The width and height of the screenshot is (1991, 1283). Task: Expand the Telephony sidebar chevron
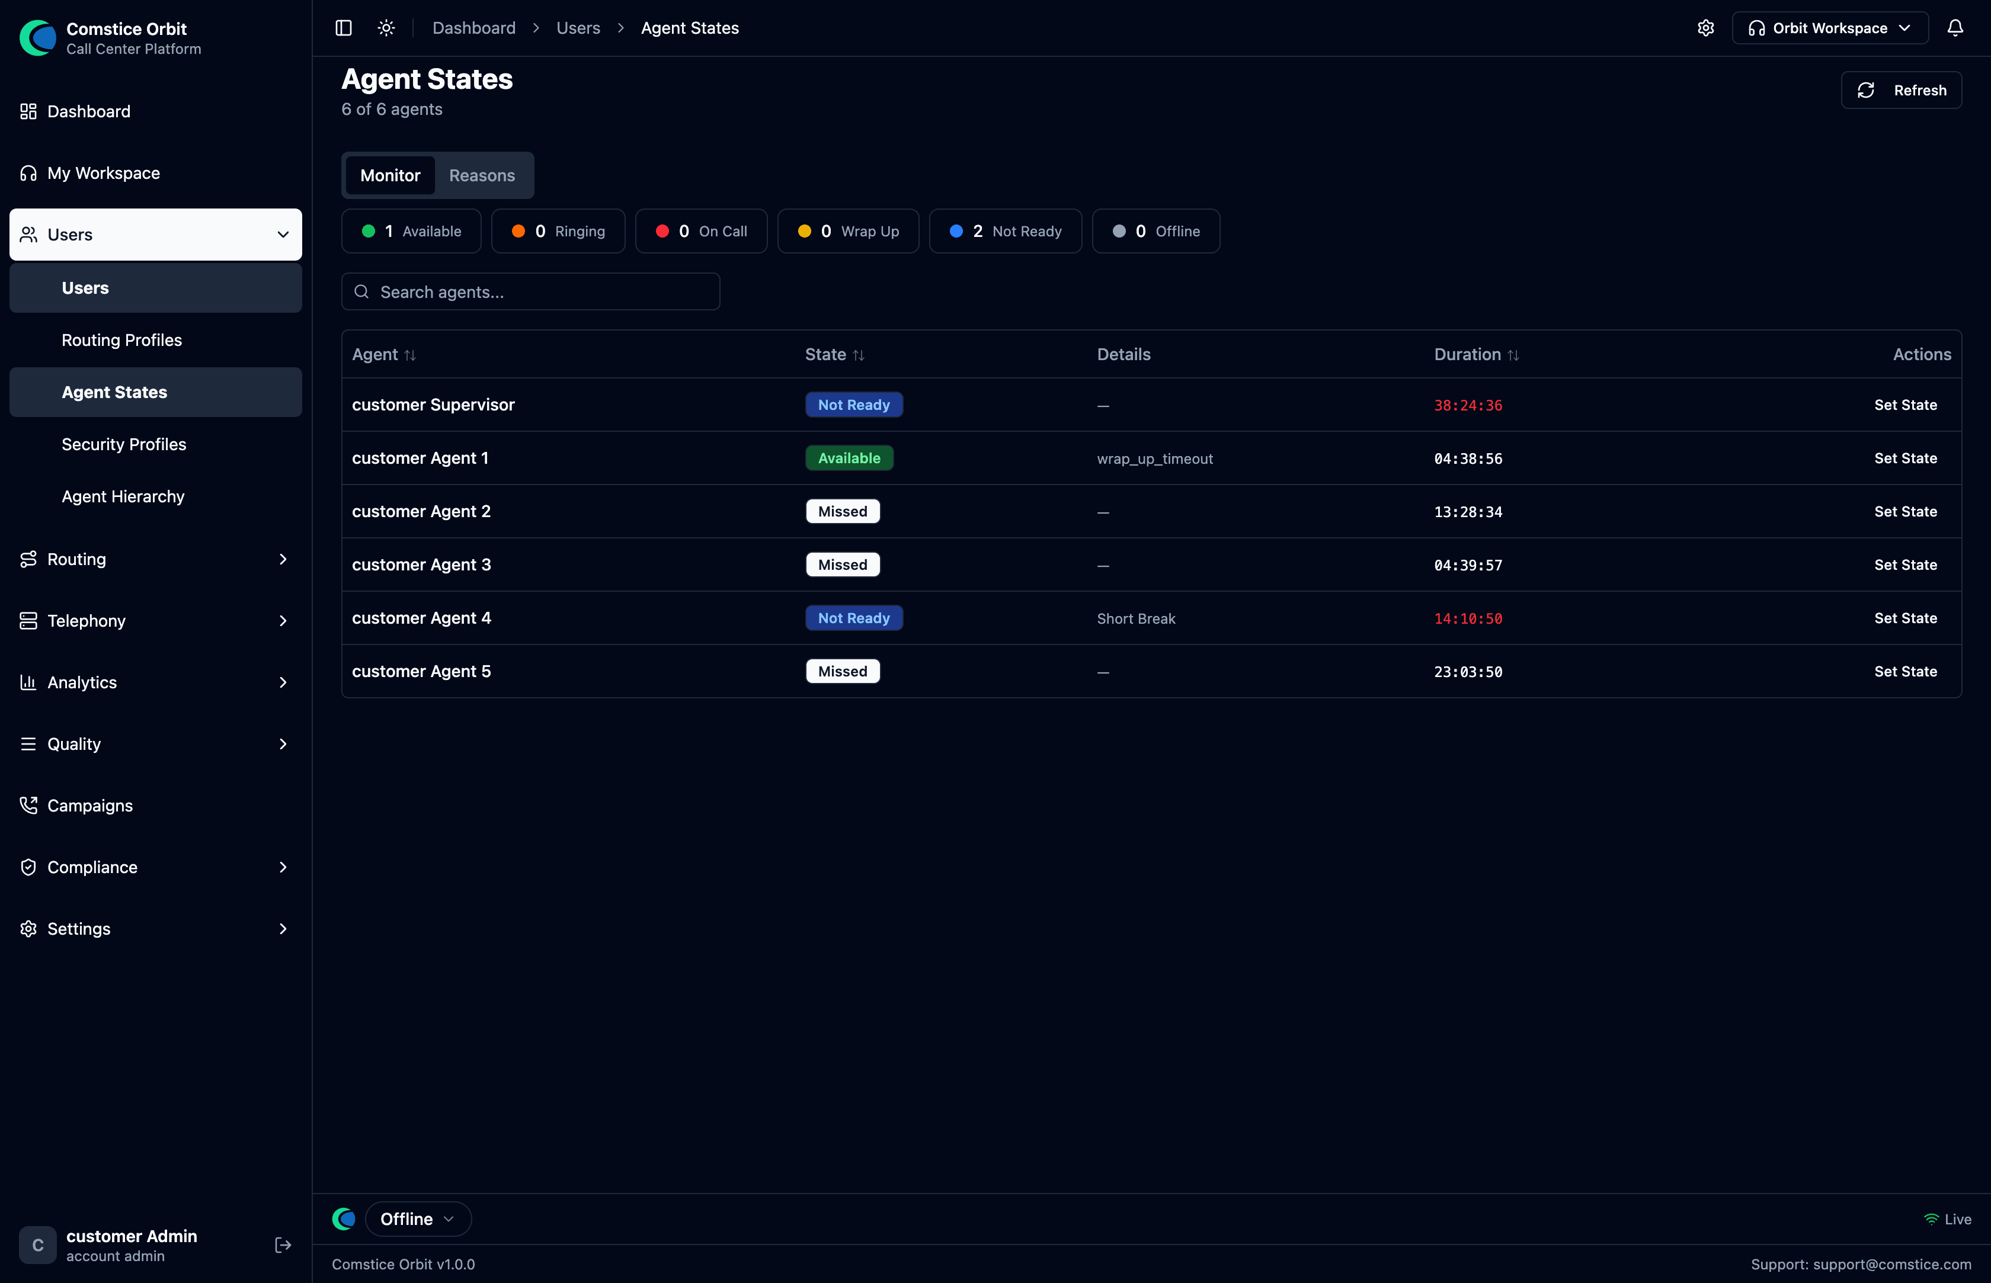283,621
